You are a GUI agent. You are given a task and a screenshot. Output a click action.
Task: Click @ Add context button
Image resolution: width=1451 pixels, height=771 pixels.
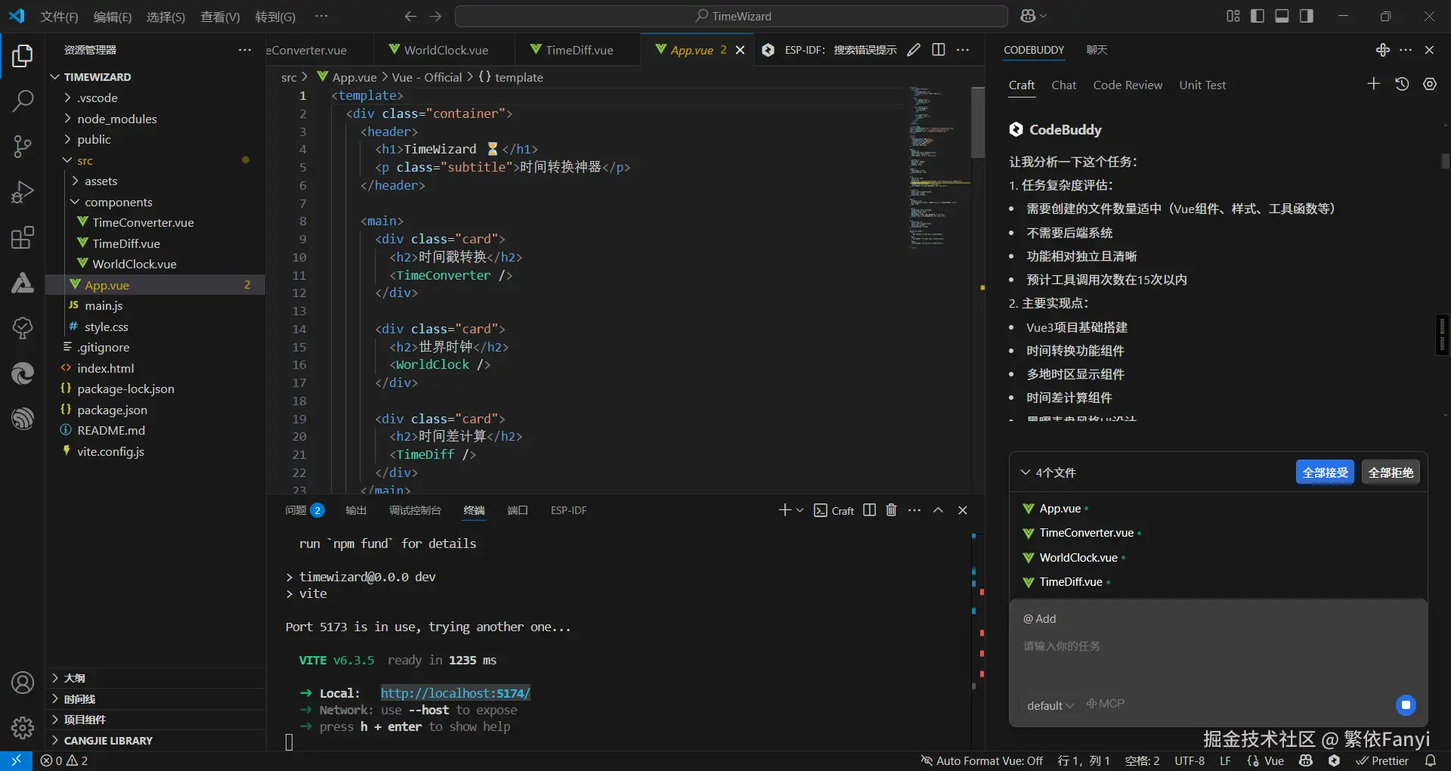[1039, 618]
